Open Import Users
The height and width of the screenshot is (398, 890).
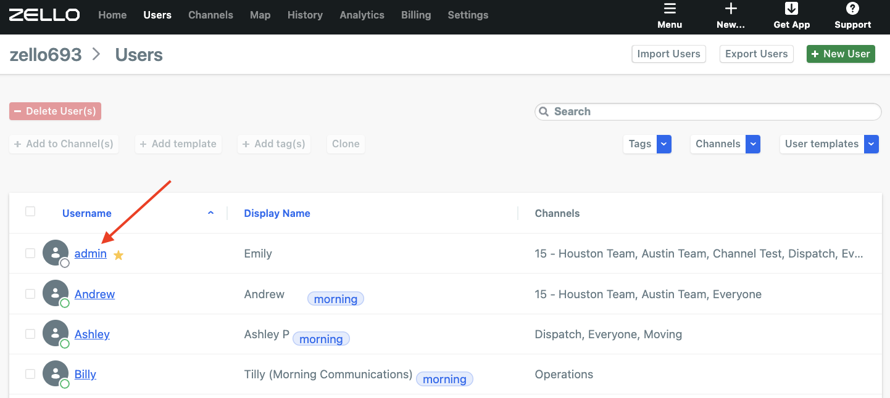[x=668, y=54]
